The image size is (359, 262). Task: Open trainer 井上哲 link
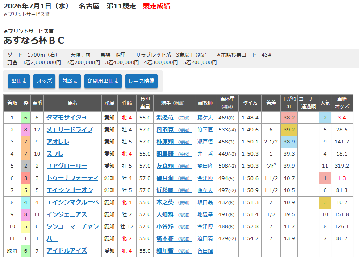pyautogui.click(x=205, y=154)
